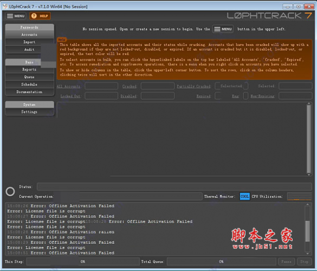Image resolution: width=317 pixels, height=271 pixels.
Task: Click the orange Help tab label on the help box
Action: coord(62,40)
